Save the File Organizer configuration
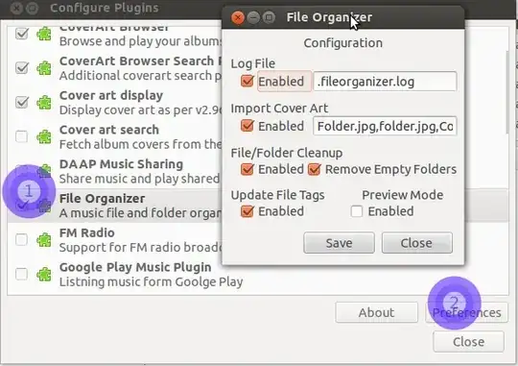 point(339,243)
